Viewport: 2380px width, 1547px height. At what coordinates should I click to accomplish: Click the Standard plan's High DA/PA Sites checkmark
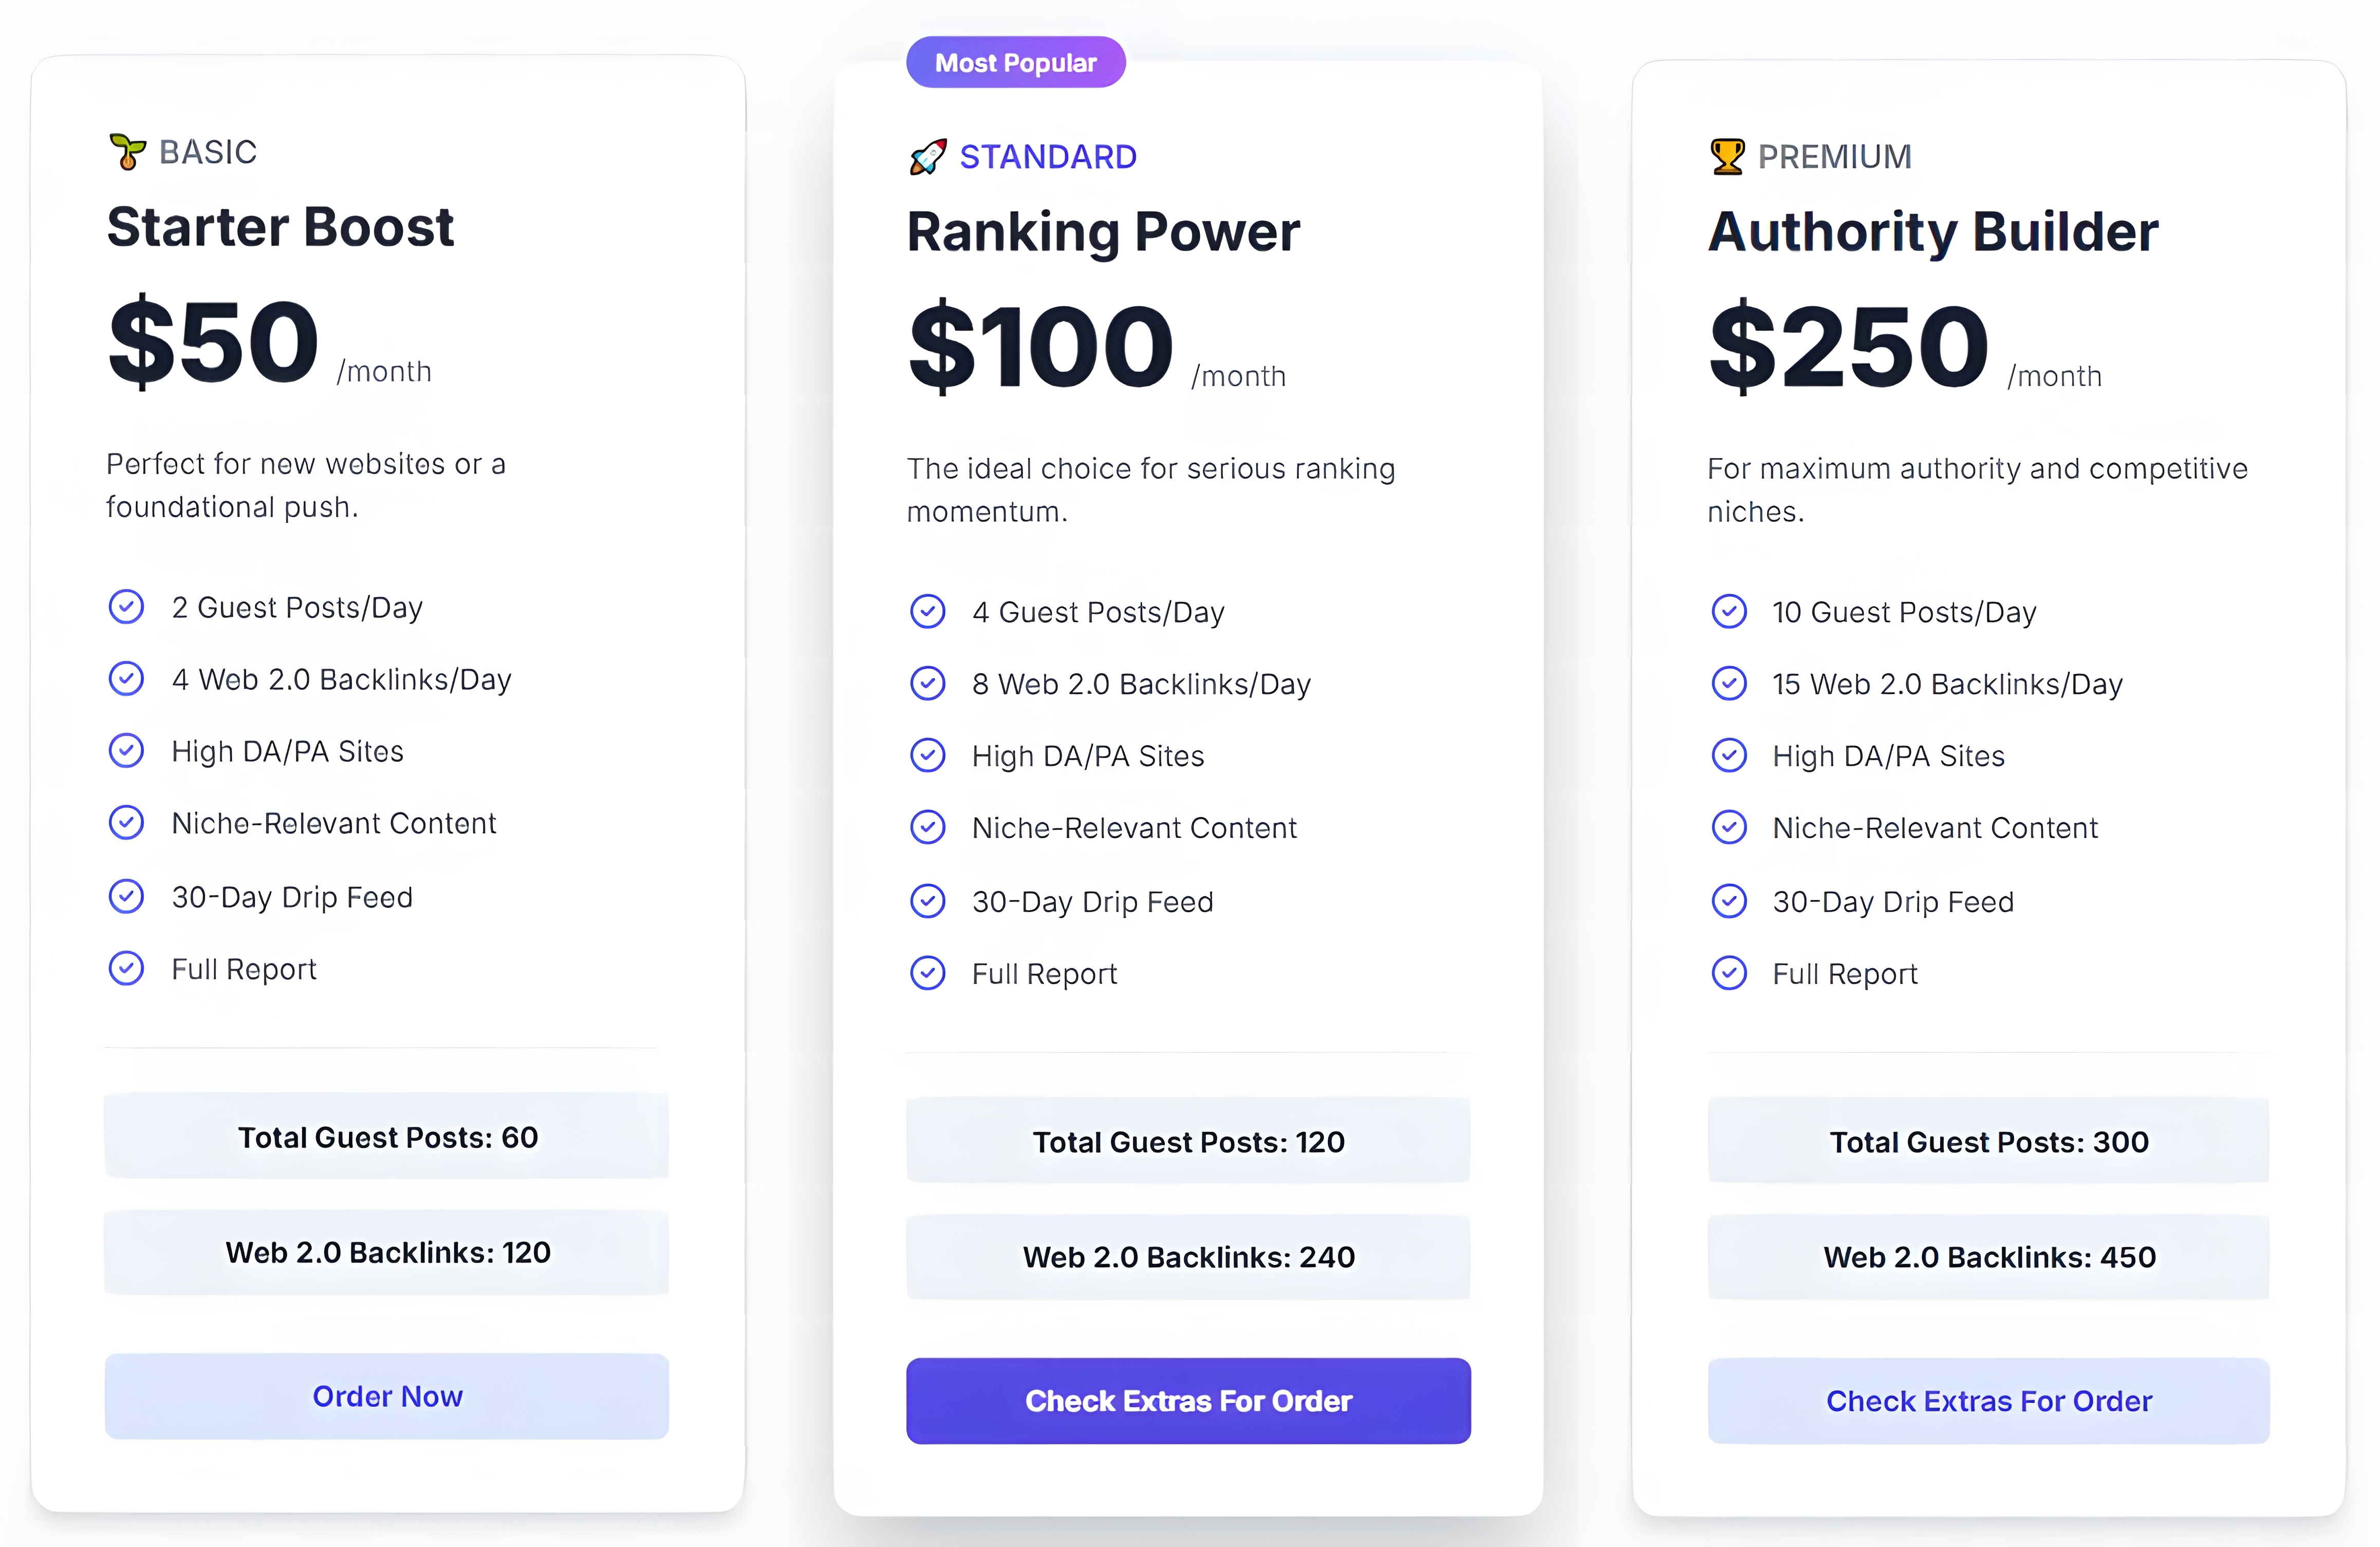[928, 756]
